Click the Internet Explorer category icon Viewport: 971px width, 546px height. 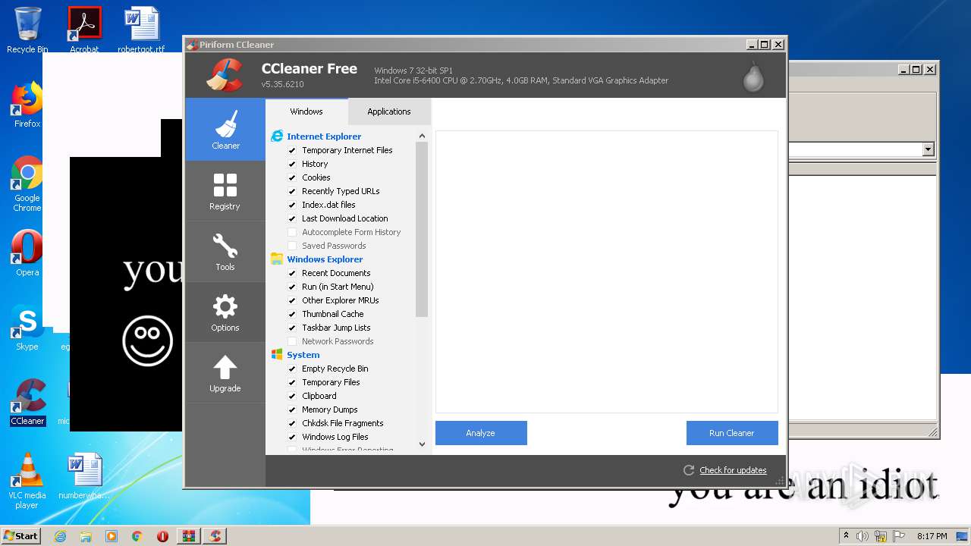277,136
